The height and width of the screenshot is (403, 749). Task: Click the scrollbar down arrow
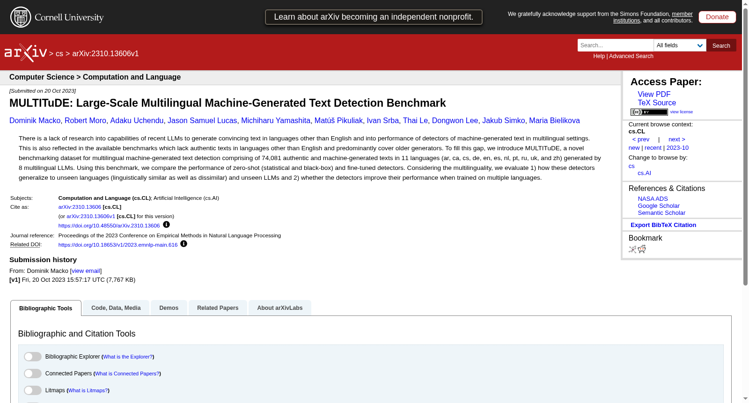click(x=745, y=399)
